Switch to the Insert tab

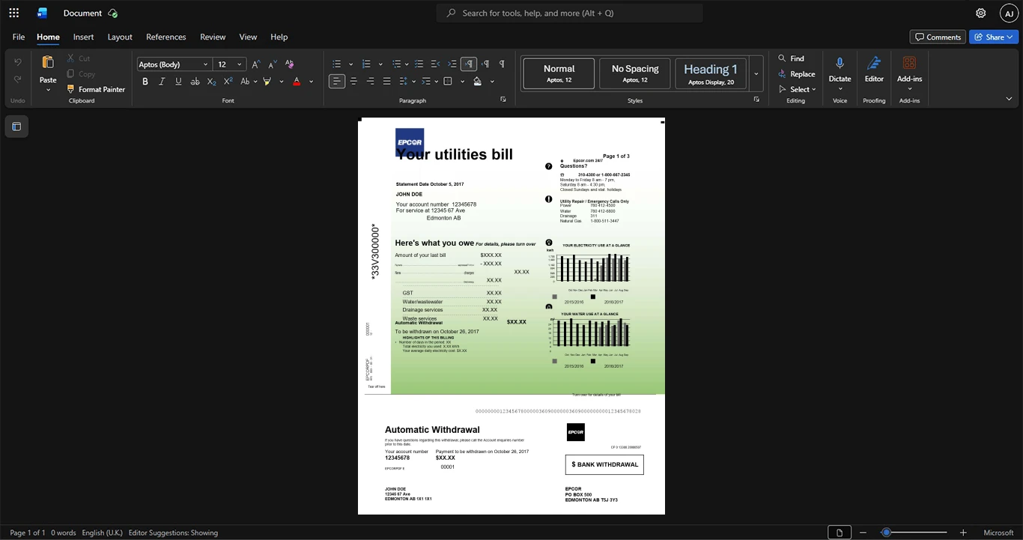click(83, 37)
